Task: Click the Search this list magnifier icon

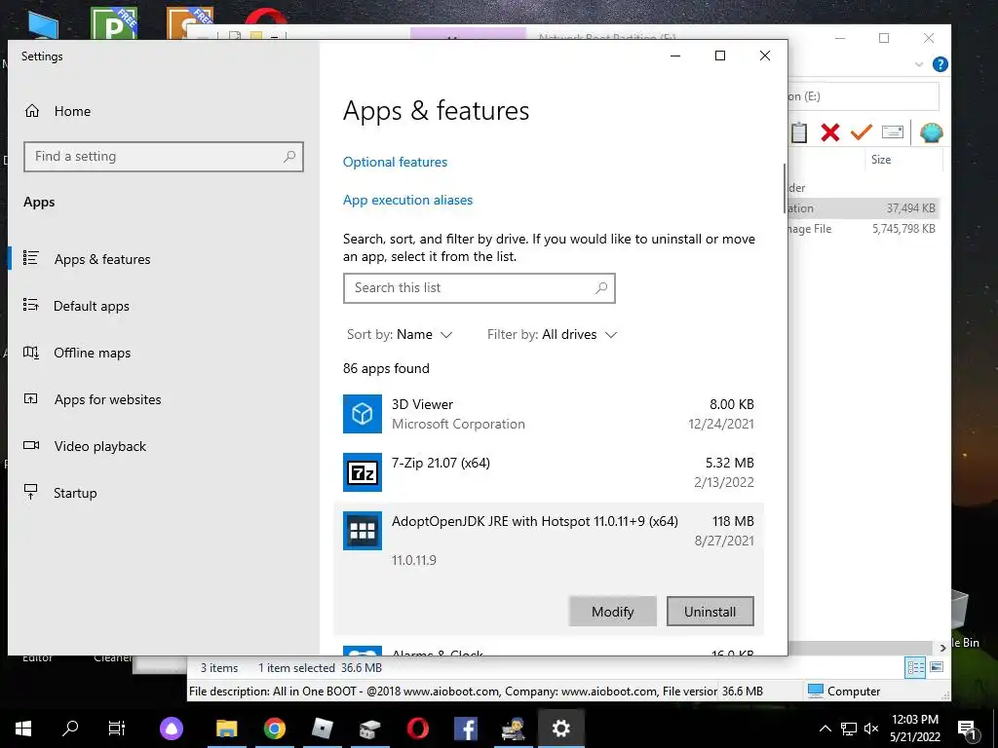Action: tap(600, 288)
